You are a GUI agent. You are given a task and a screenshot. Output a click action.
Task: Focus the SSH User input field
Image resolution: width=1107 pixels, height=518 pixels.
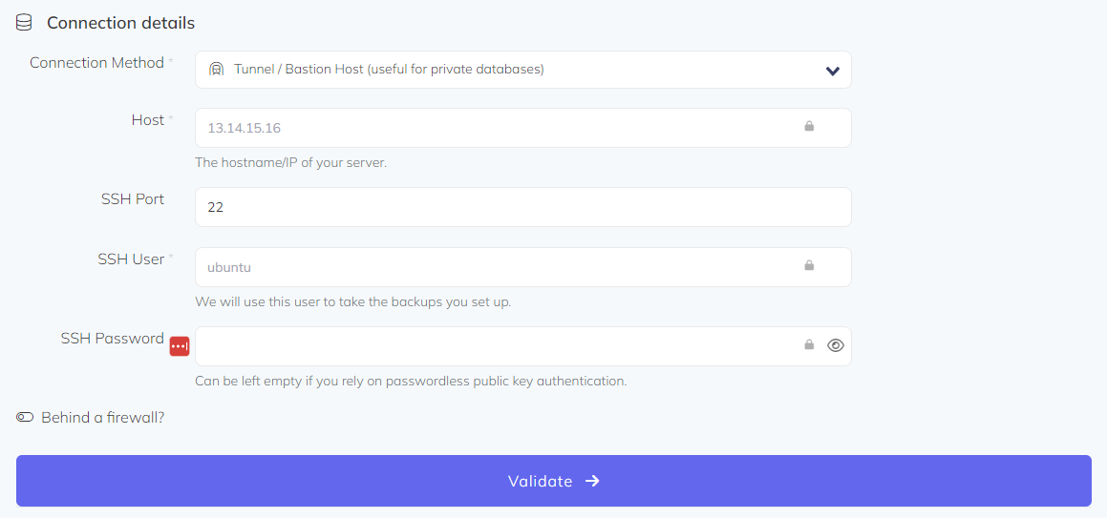[497, 267]
